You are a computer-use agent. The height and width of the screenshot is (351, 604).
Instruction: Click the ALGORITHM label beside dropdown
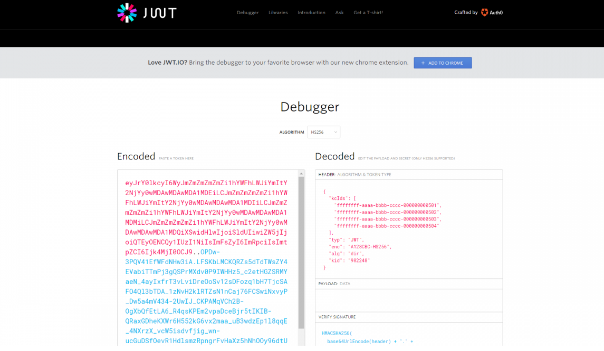[292, 132]
